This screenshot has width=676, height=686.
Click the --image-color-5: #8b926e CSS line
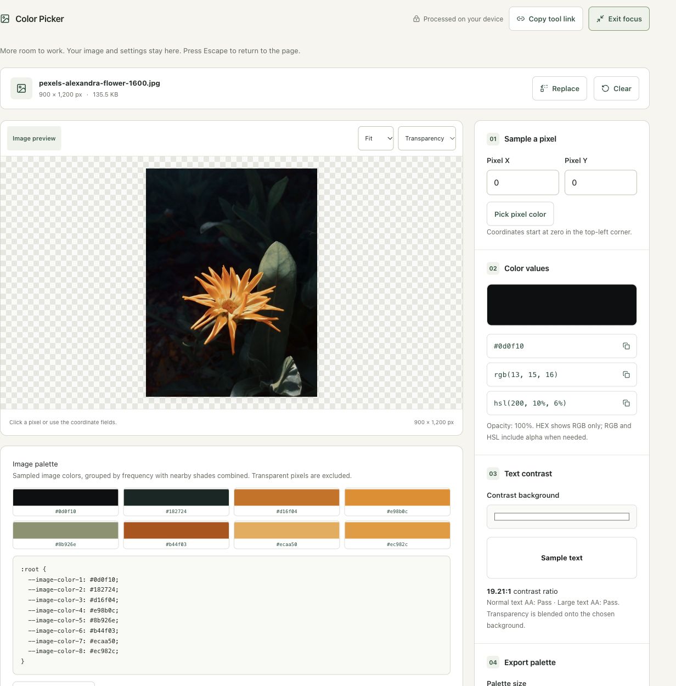74,620
